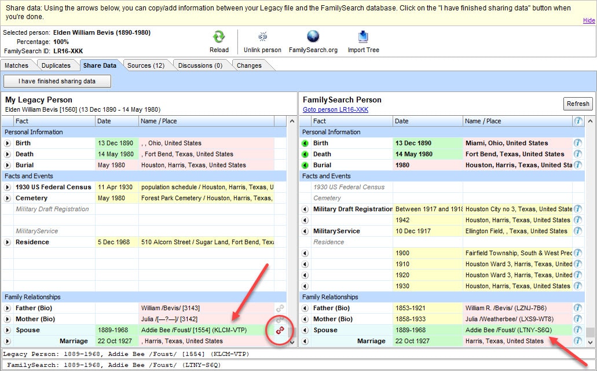Switch to the Matches tab
Screen dimensions: 597x371
click(x=16, y=65)
